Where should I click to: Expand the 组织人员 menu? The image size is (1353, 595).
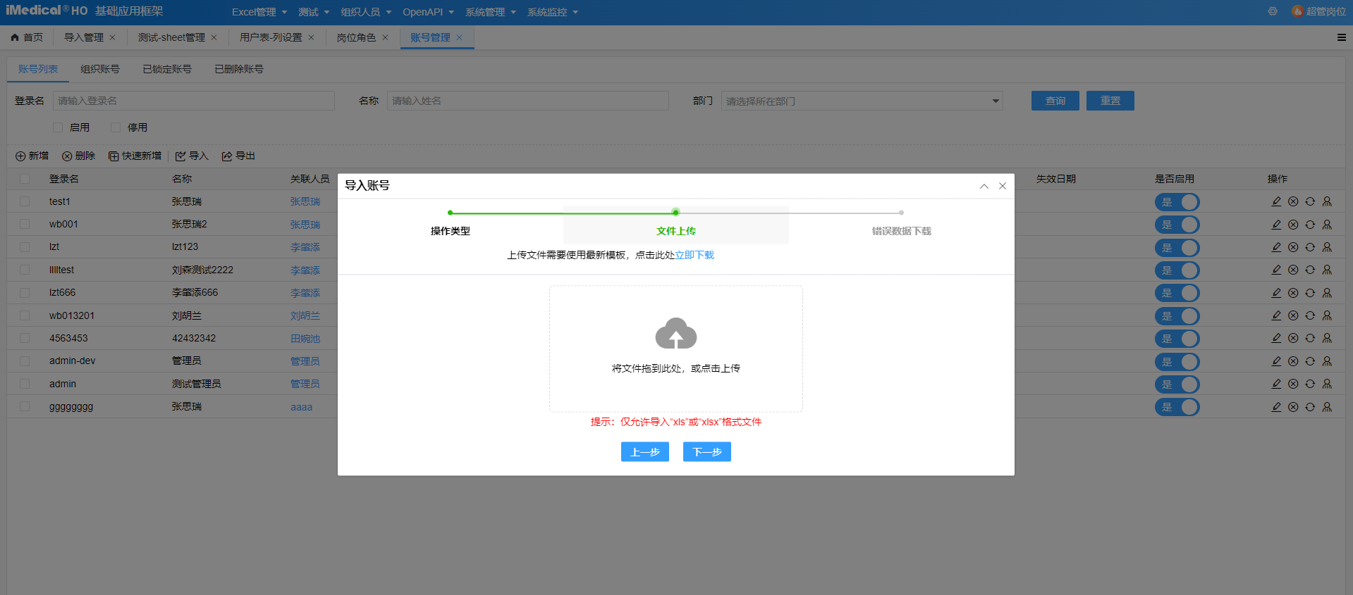(x=366, y=12)
